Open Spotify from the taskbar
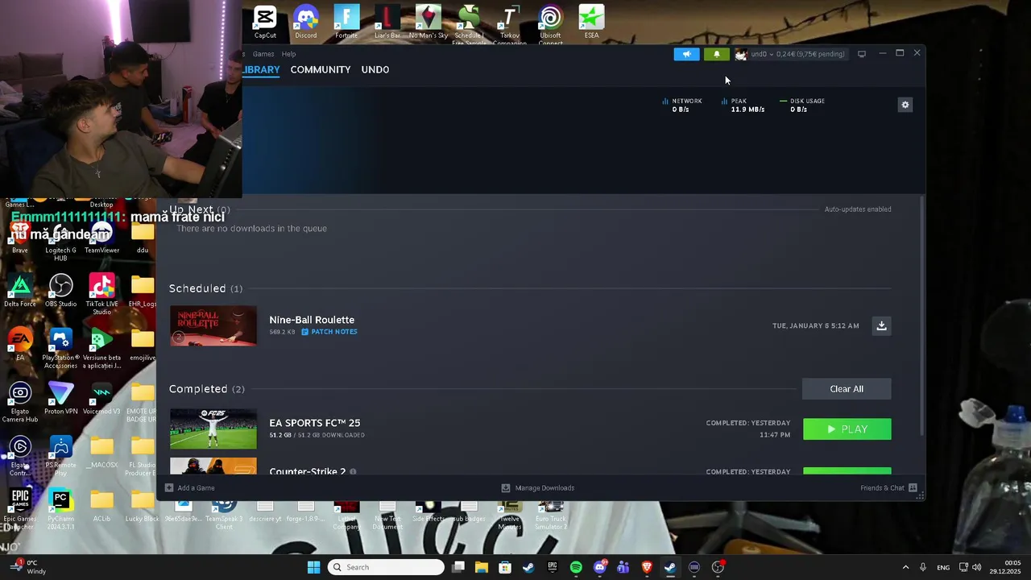Screen dimensions: 1031x580 click(576, 567)
